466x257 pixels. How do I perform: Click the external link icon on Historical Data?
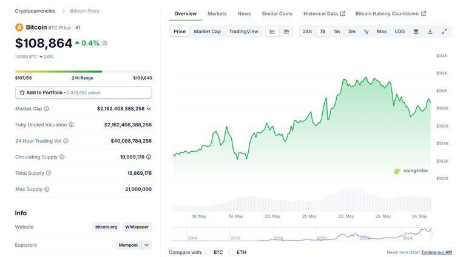pyautogui.click(x=343, y=14)
